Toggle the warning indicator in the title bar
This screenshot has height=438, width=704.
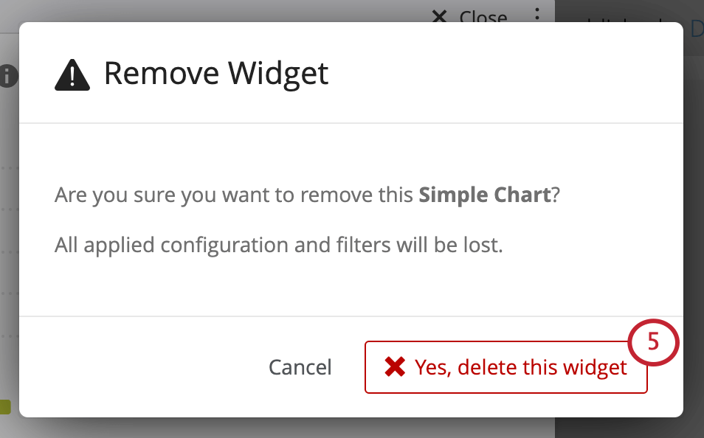72,73
